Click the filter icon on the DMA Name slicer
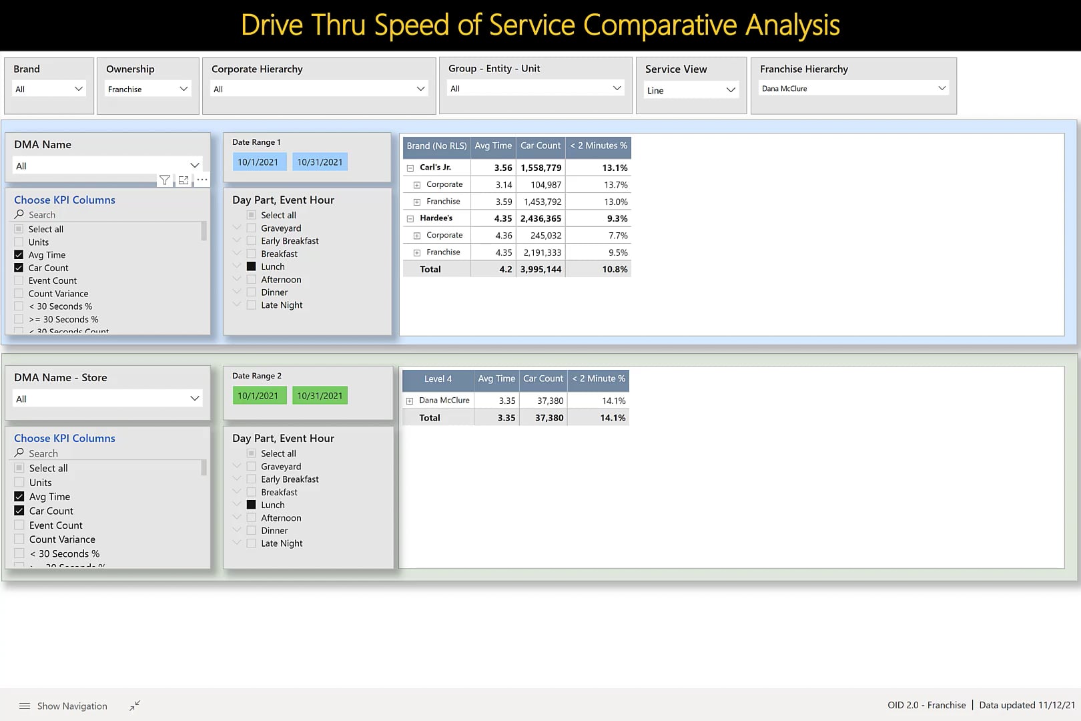 [x=164, y=180]
